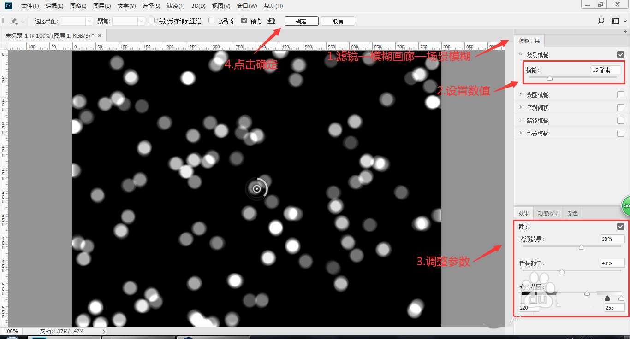Click the reset (undo arrow) icon beside 预览
This screenshot has height=339, width=630.
(x=272, y=21)
